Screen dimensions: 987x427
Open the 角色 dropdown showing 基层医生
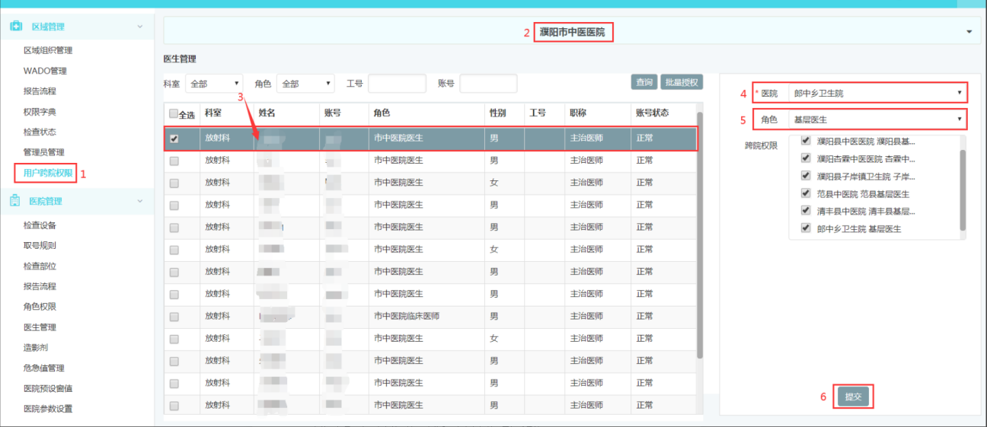[877, 119]
